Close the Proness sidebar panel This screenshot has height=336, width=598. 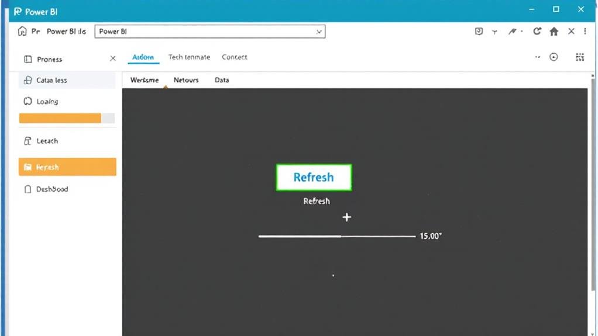(112, 58)
